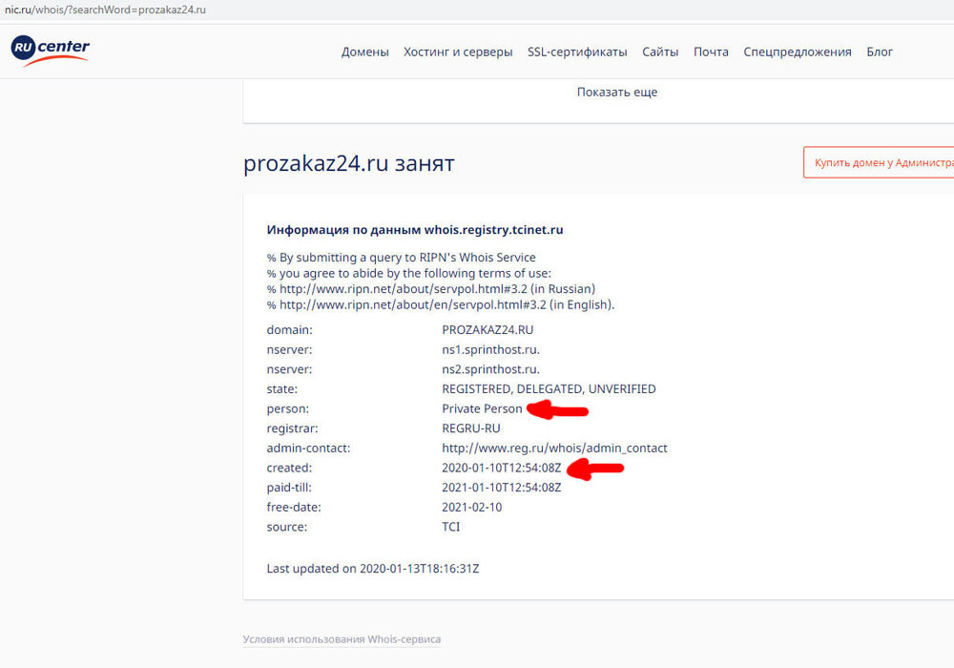The height and width of the screenshot is (668, 954).
Task: Click the admin-contact: label
Action: 308,449
